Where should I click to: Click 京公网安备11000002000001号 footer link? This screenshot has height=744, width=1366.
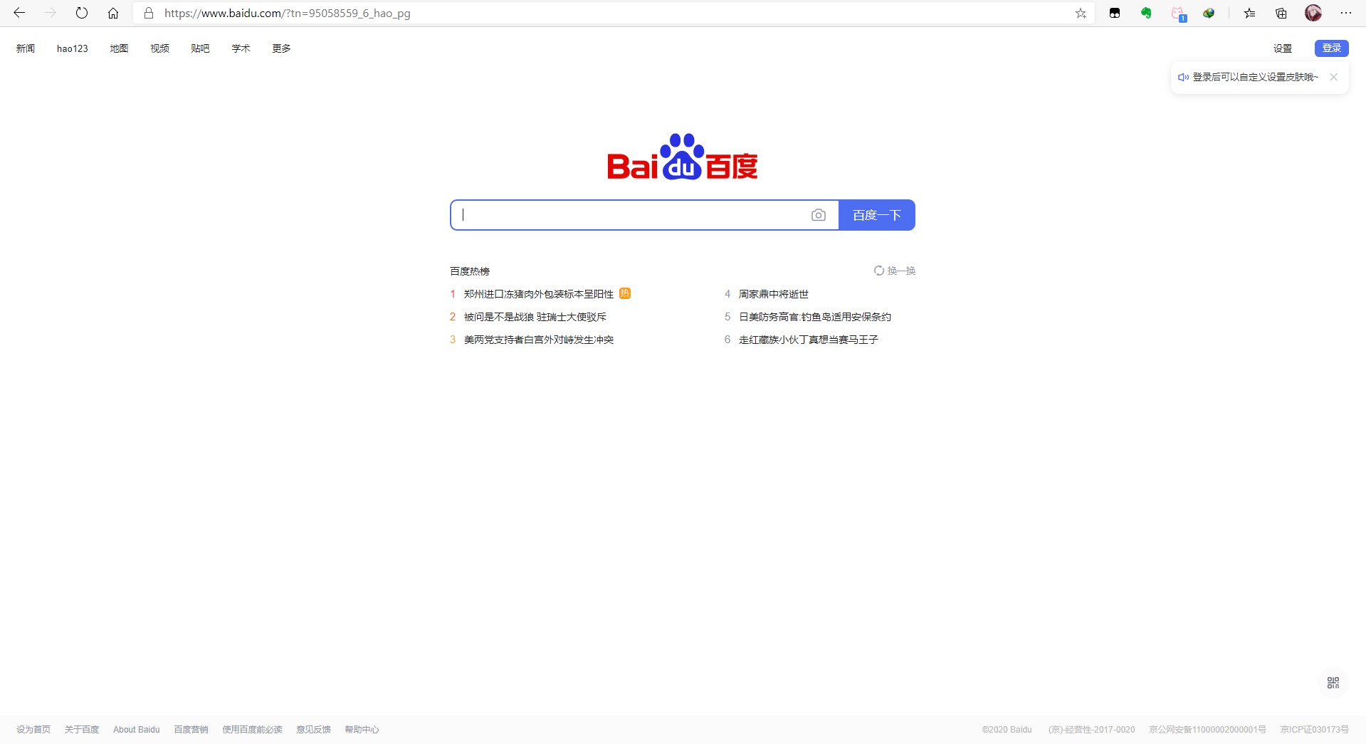click(x=1208, y=730)
